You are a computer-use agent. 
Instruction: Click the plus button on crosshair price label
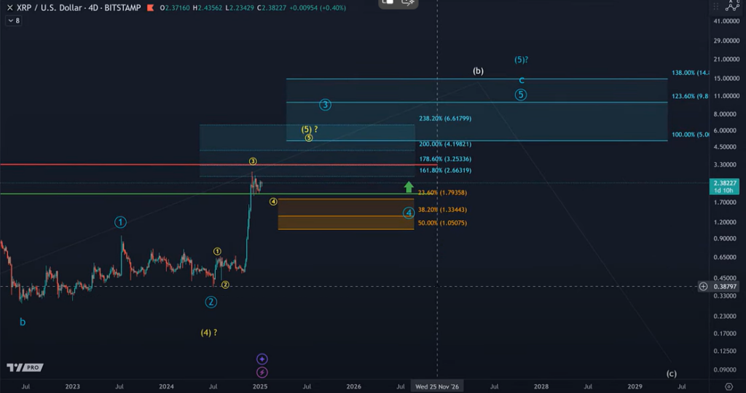pos(703,287)
